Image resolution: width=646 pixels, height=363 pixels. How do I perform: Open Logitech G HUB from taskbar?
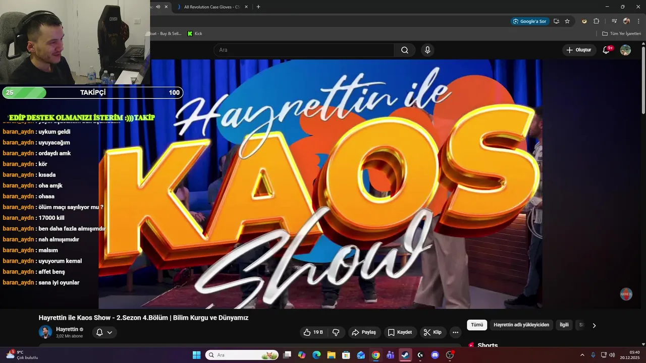420,355
